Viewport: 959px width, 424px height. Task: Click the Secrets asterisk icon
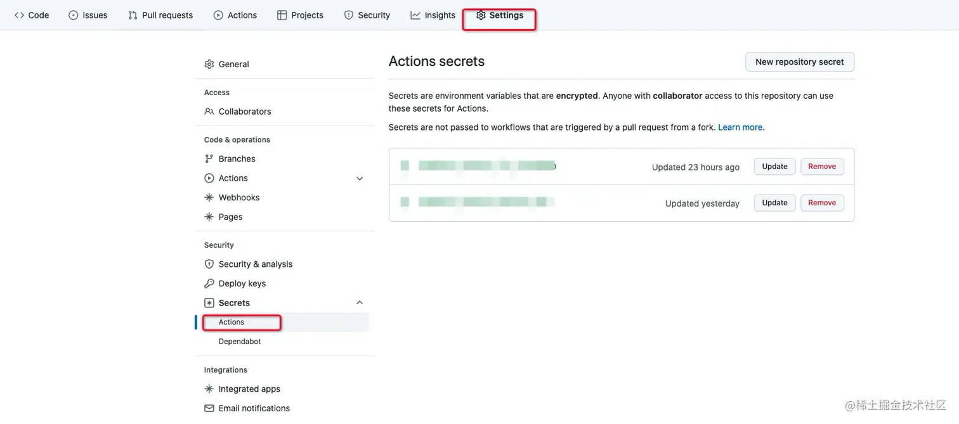point(209,303)
